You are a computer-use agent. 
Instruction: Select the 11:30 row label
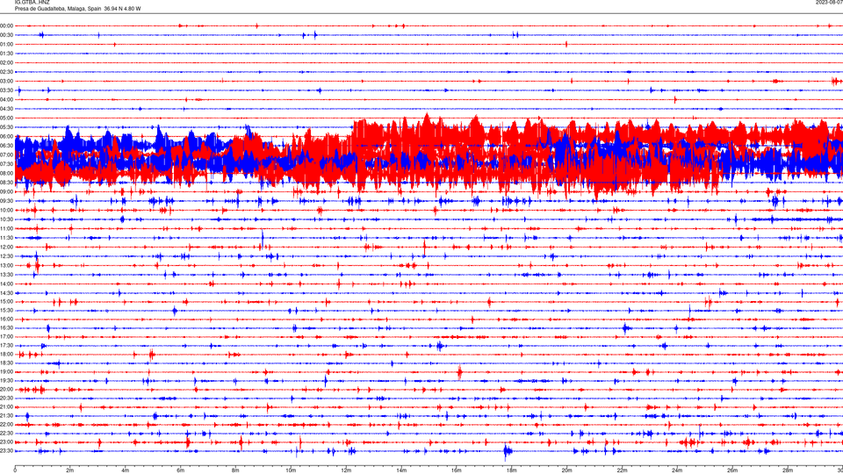[x=6, y=238]
